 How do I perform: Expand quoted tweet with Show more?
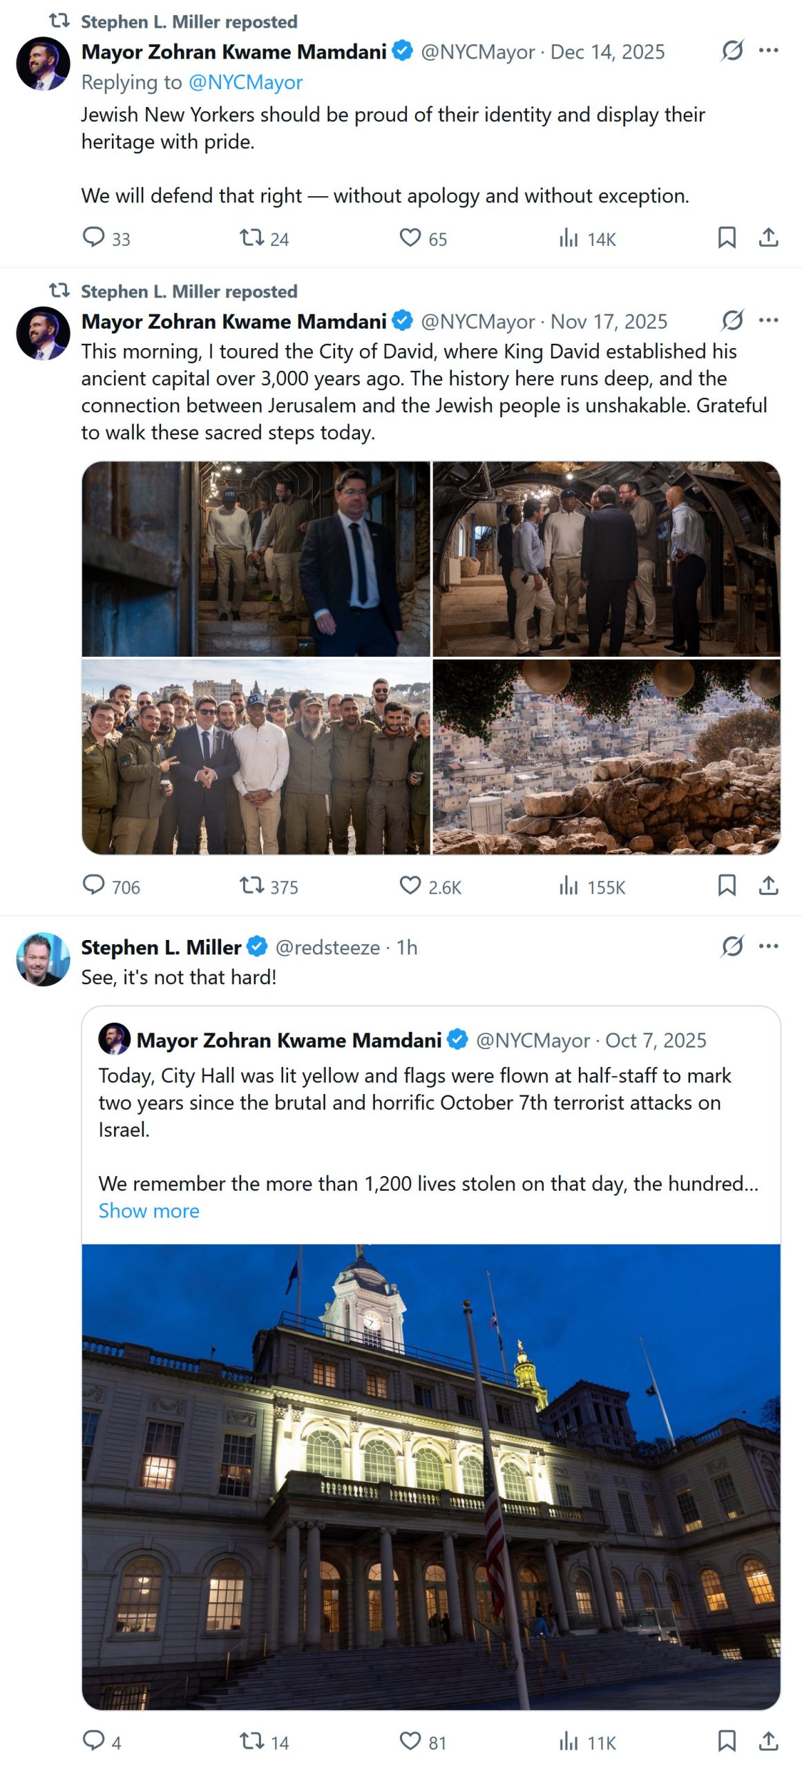coord(149,1211)
